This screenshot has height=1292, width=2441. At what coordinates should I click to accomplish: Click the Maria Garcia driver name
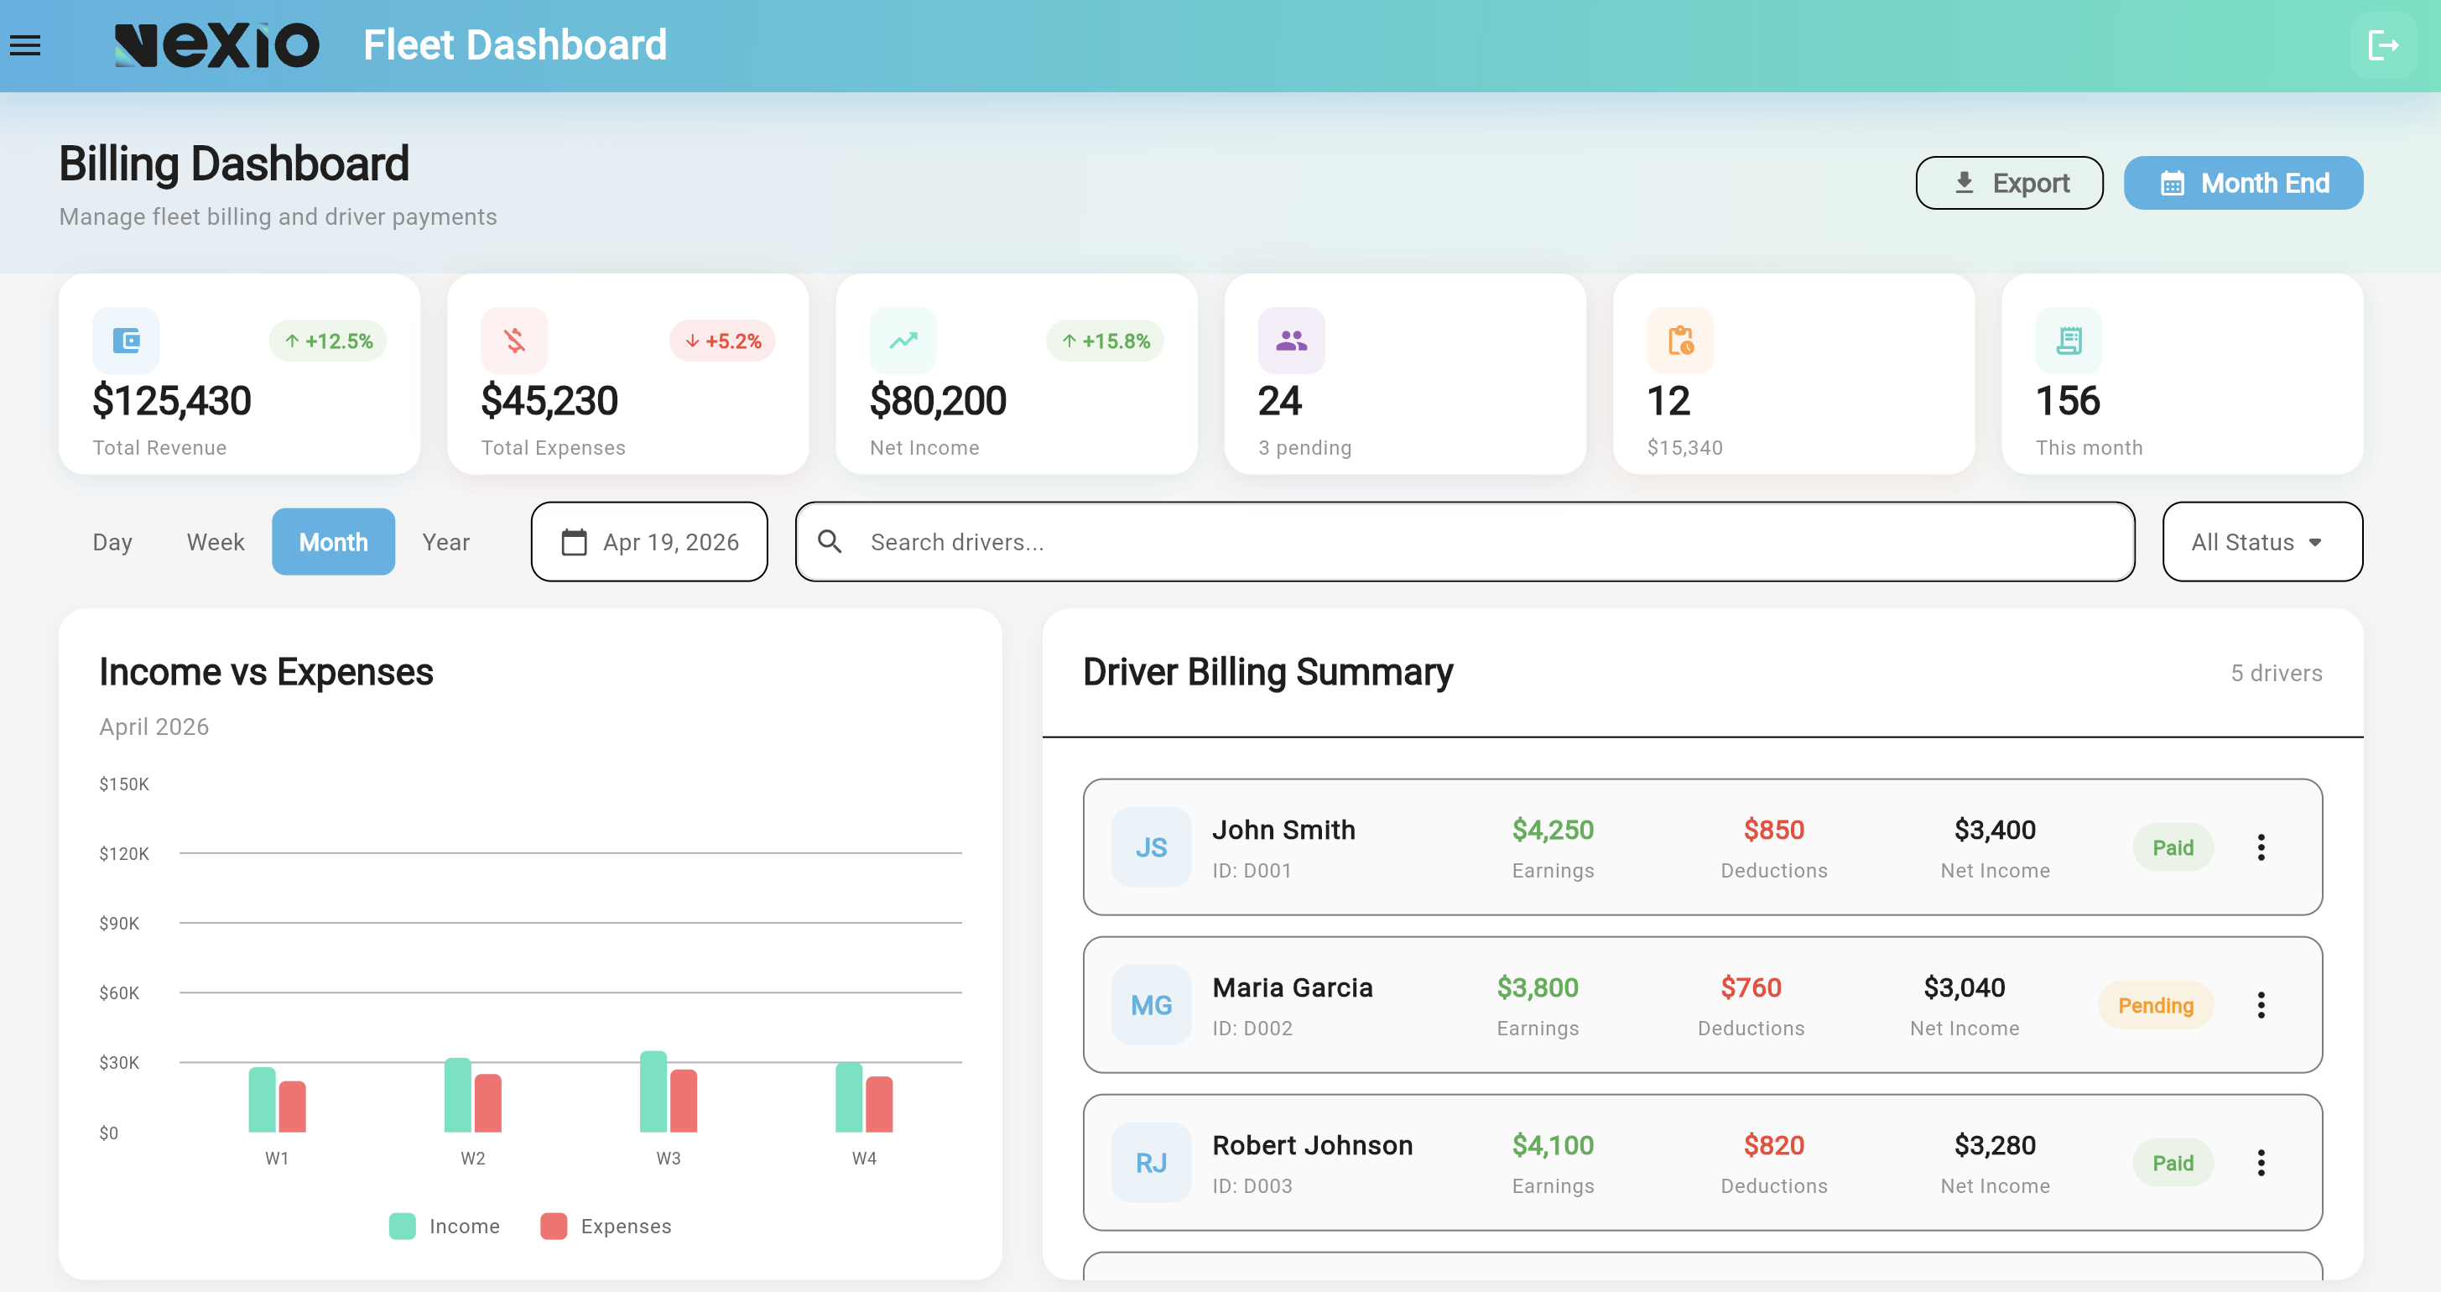pyautogui.click(x=1292, y=987)
